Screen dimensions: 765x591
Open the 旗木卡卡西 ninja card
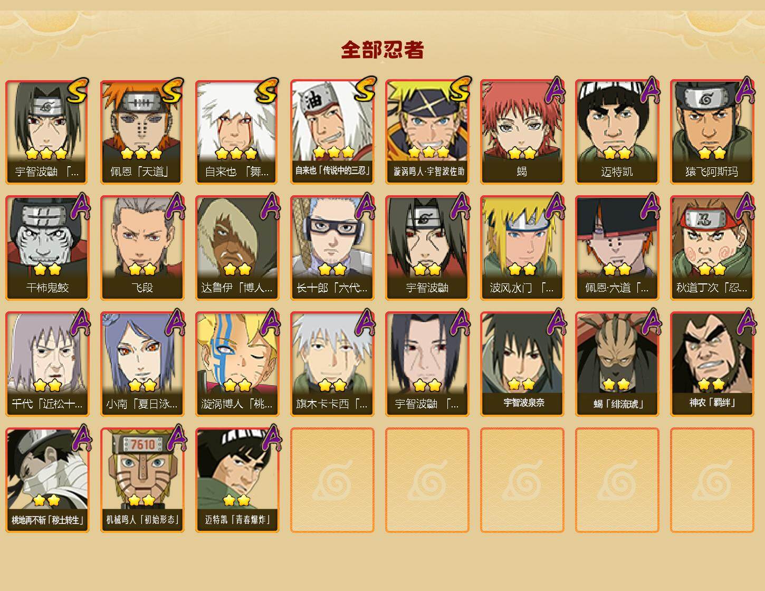coord(332,364)
